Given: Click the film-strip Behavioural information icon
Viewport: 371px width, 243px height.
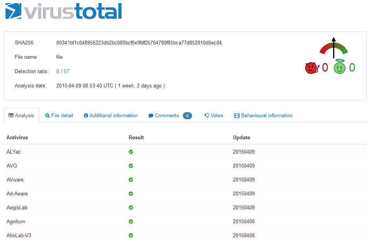Looking at the screenshot, I should 237,116.
